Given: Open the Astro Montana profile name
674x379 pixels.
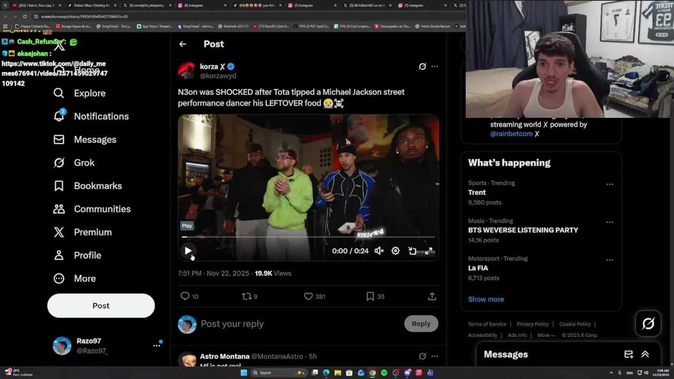Looking at the screenshot, I should click(225, 356).
